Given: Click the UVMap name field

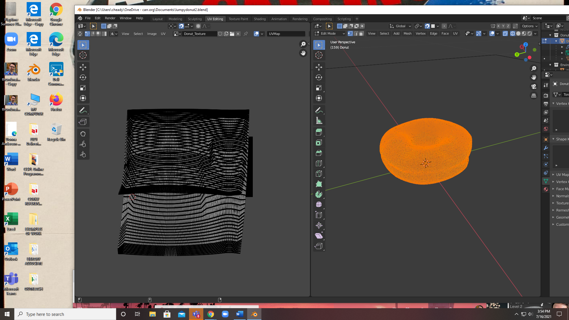Looking at the screenshot, I should click(286, 34).
